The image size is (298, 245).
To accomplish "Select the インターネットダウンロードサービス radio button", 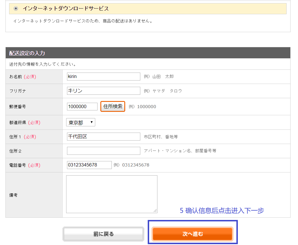I will (16, 9).
